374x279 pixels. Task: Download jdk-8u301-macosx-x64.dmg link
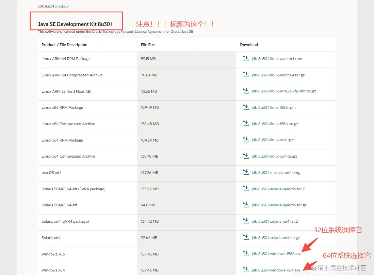[276, 173]
